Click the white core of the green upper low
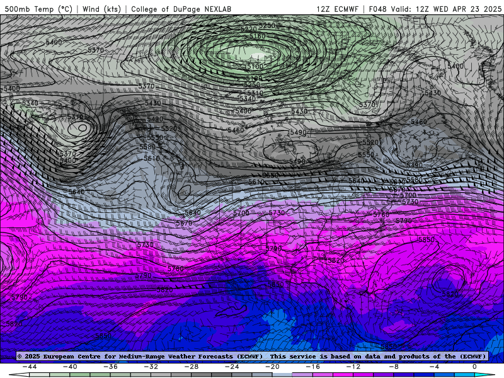The width and height of the screenshot is (504, 378). (x=259, y=56)
